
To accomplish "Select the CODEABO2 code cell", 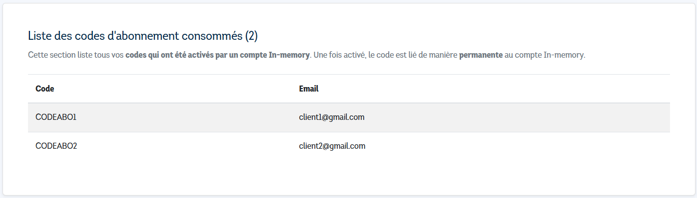I will tap(56, 146).
